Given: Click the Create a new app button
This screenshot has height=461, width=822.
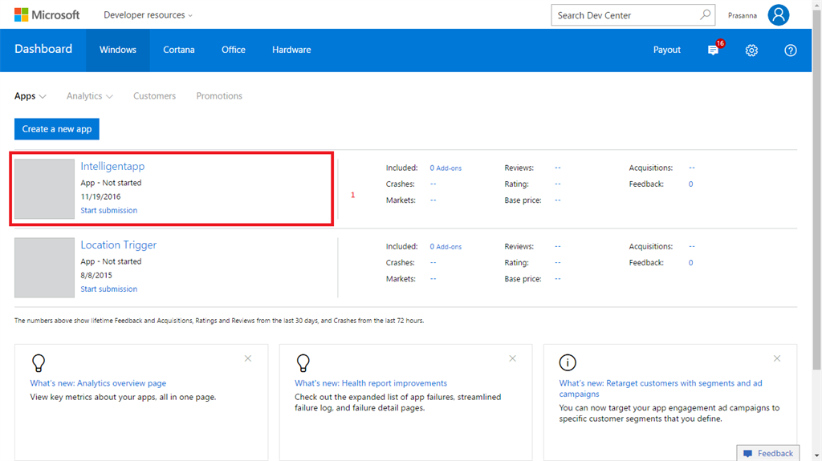Looking at the screenshot, I should click(57, 129).
